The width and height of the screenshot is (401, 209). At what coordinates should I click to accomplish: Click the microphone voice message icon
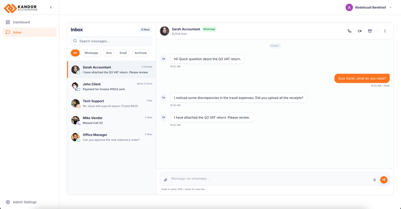(374, 180)
